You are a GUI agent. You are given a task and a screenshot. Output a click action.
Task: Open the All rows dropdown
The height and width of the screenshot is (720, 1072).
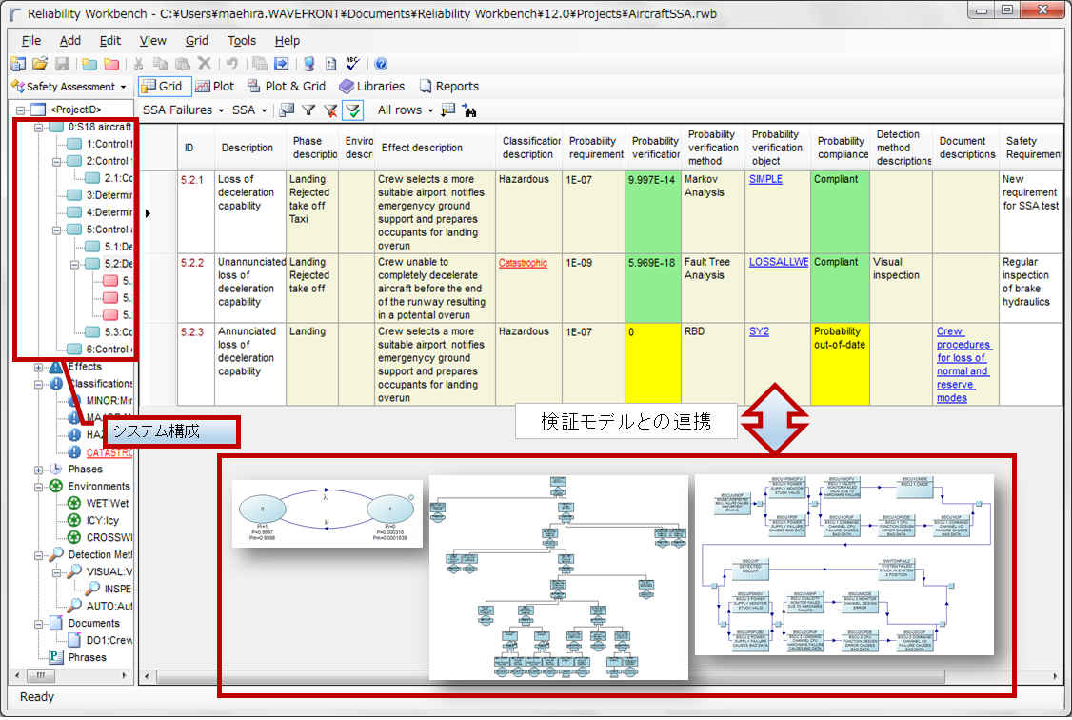(406, 110)
